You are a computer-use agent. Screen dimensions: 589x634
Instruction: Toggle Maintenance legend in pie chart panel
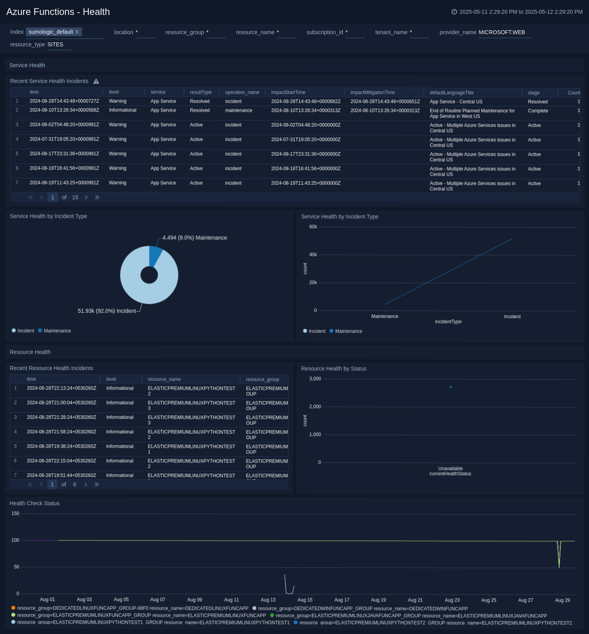[55, 331]
